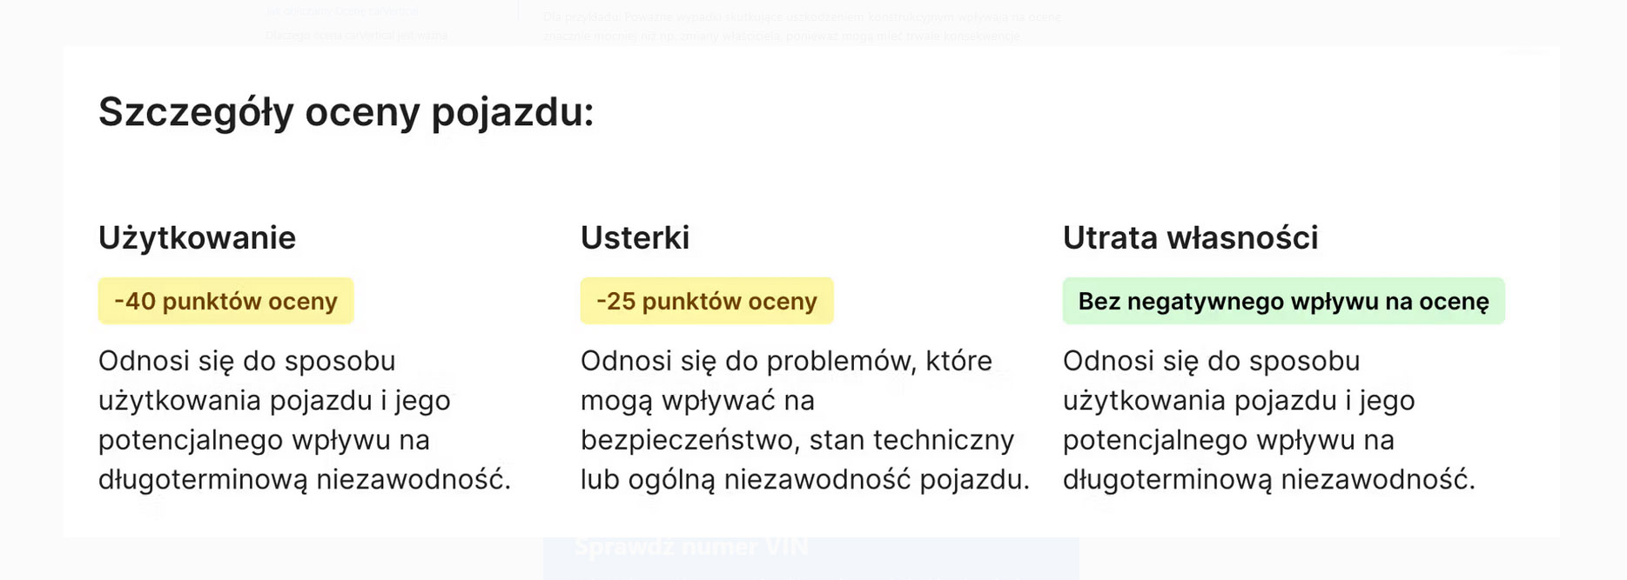Select the 'Użytkowanie' column heading

point(197,237)
